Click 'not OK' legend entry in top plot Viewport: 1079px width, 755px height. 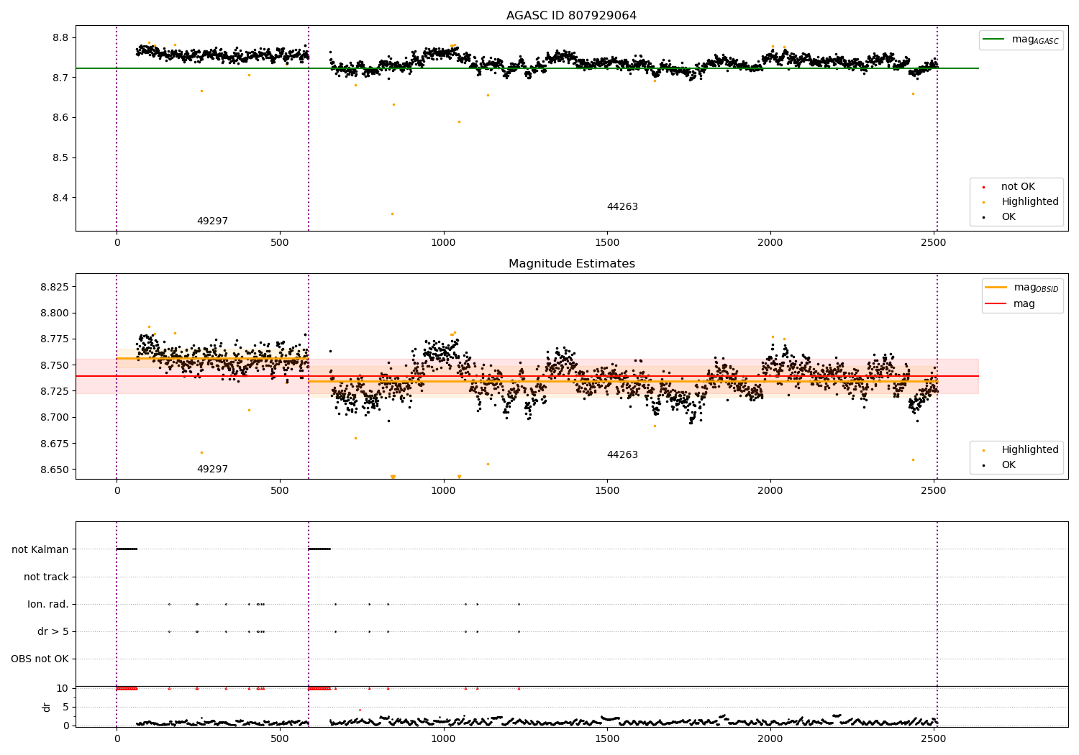(1018, 187)
